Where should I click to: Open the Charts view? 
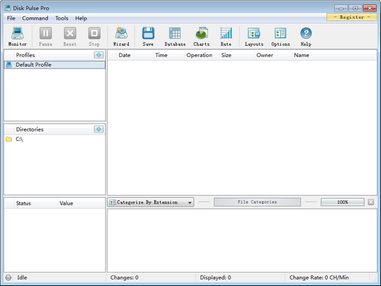(x=201, y=36)
